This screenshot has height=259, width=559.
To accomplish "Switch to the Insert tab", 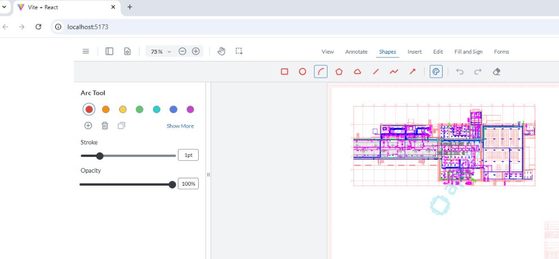I will (x=414, y=52).
